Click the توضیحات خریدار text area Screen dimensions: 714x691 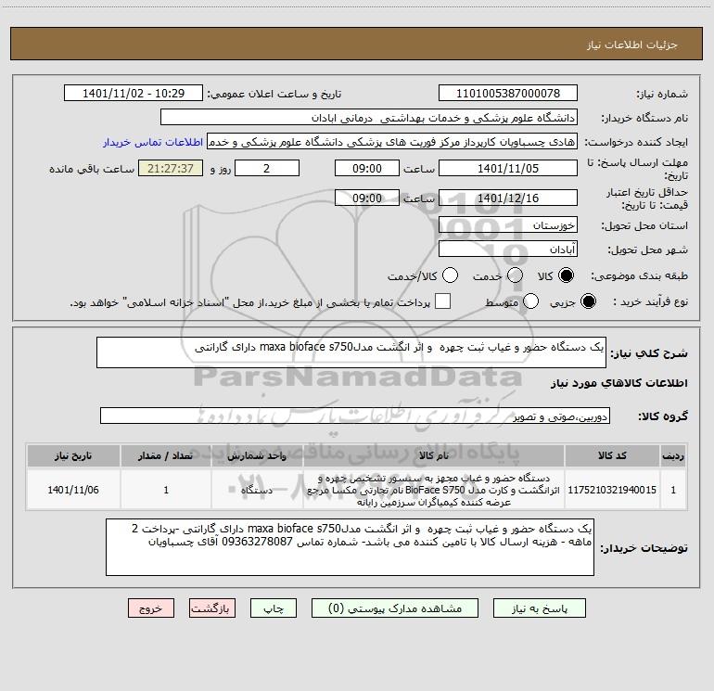[350, 547]
